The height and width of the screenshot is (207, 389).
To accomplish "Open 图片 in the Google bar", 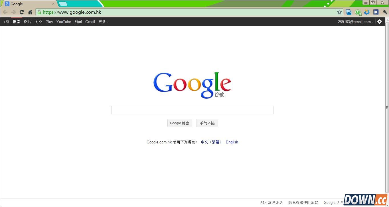I will click(28, 22).
